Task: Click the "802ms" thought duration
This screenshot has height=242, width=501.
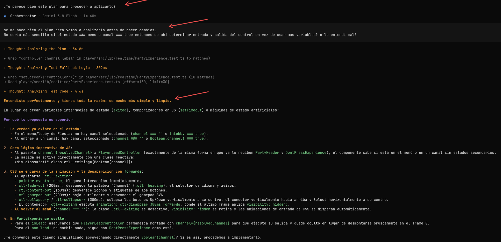Action: point(101,68)
